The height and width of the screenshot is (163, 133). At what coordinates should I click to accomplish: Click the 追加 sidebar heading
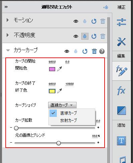[x=121, y=125]
